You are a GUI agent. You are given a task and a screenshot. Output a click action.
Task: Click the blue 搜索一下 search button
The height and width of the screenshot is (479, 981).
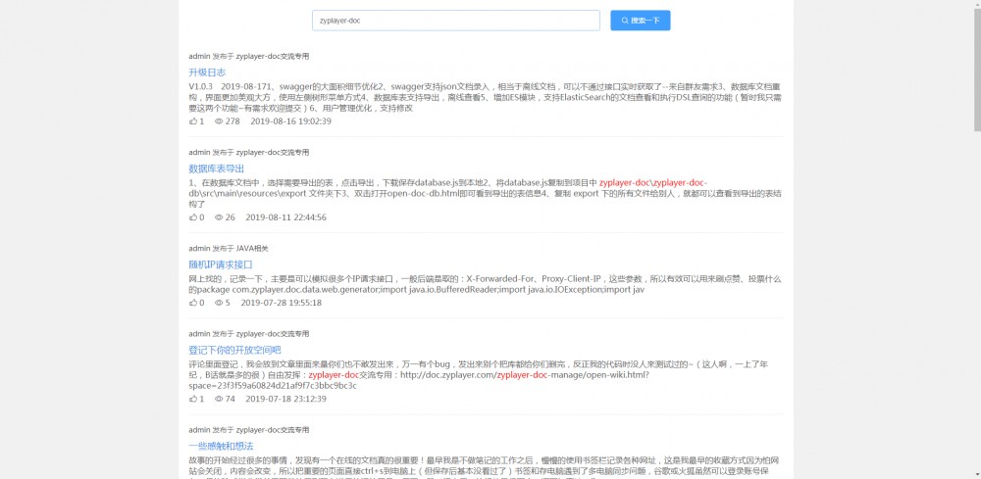[640, 21]
